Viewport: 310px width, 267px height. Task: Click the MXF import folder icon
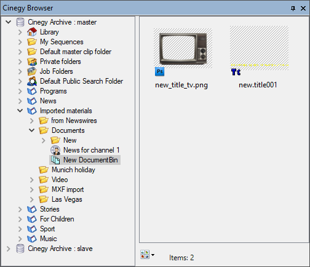[44, 189]
